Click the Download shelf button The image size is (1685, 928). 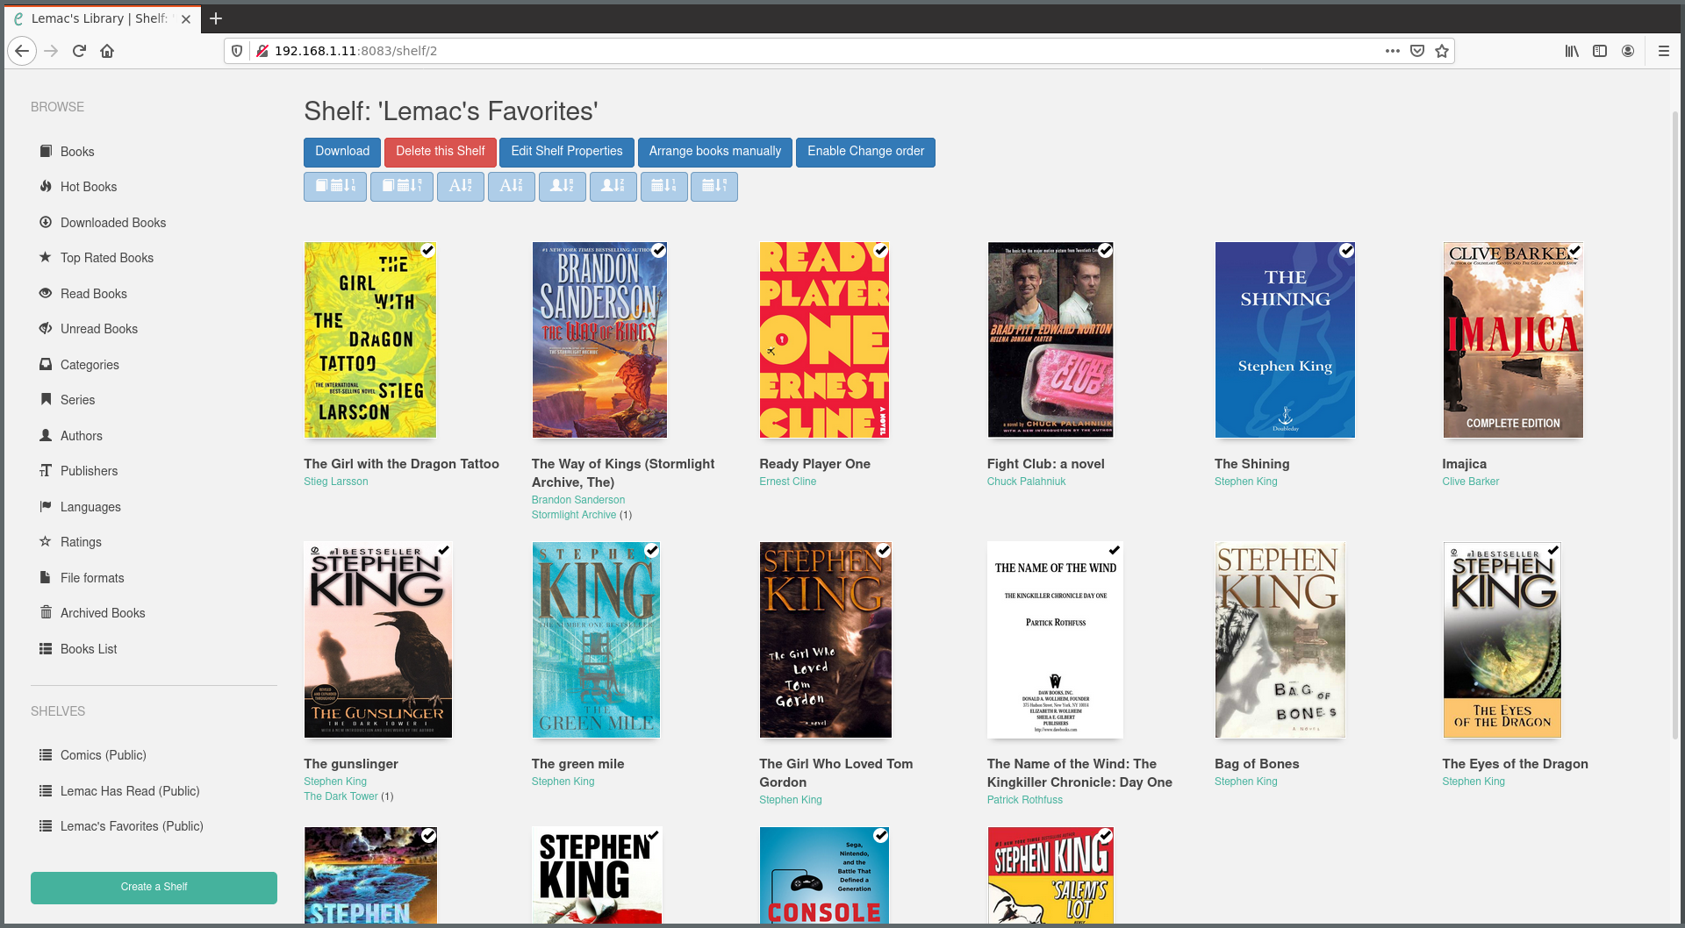[x=342, y=152]
